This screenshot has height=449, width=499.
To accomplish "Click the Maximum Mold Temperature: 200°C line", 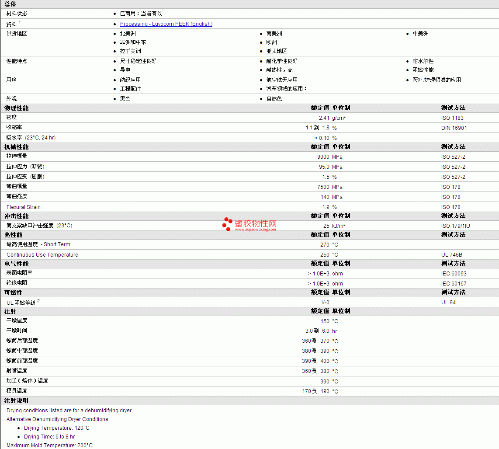I will [x=50, y=445].
